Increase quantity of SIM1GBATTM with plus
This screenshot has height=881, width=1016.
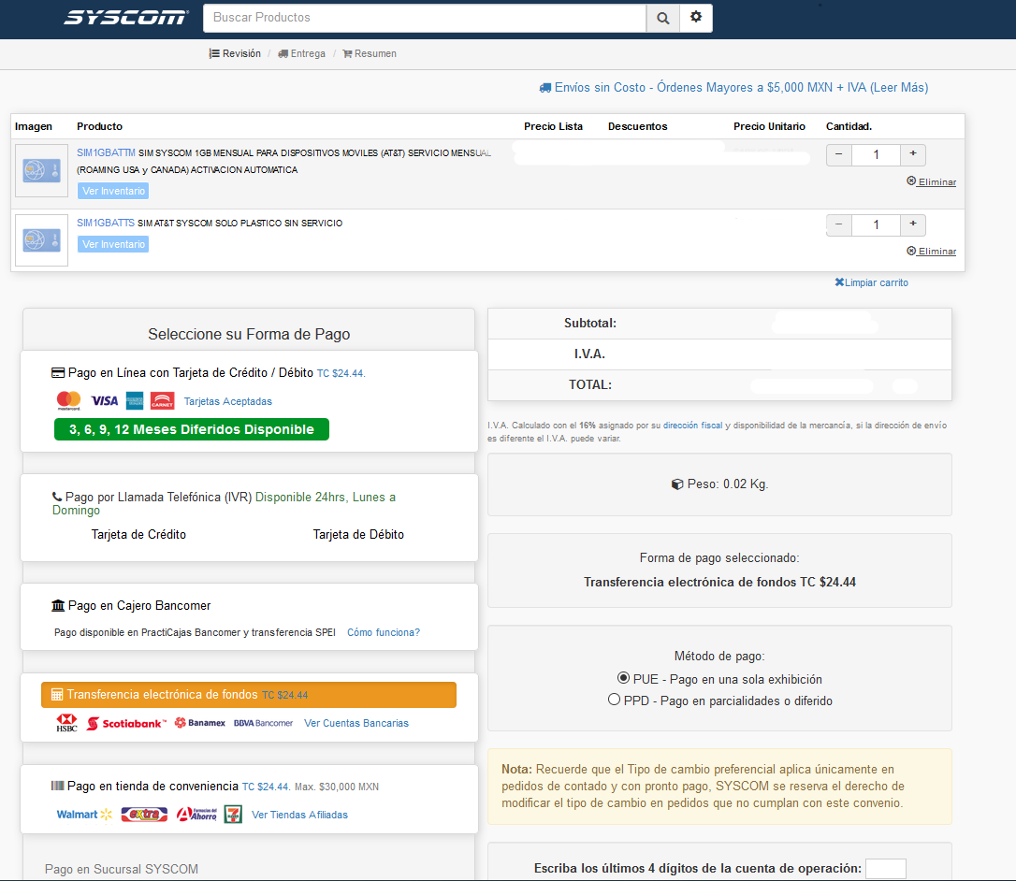tap(913, 154)
